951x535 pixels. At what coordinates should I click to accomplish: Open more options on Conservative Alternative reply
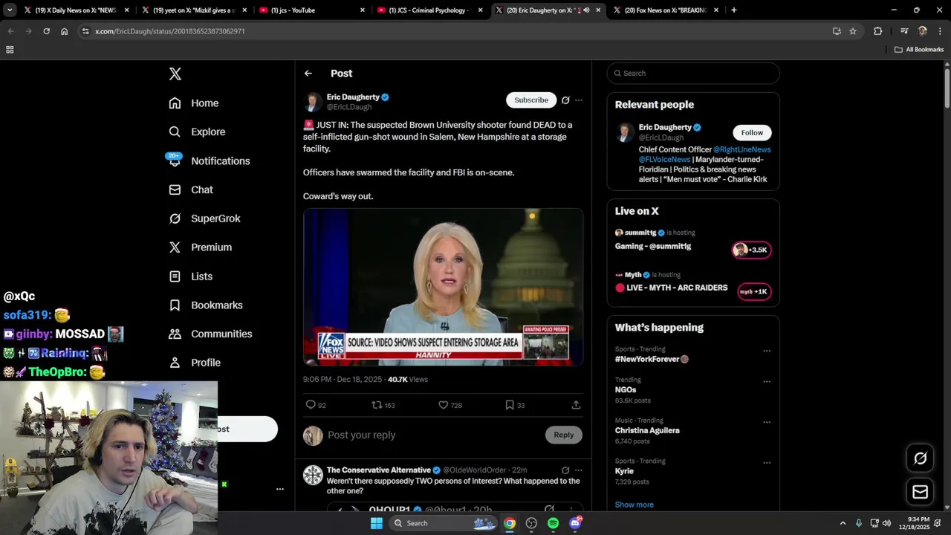tap(579, 470)
